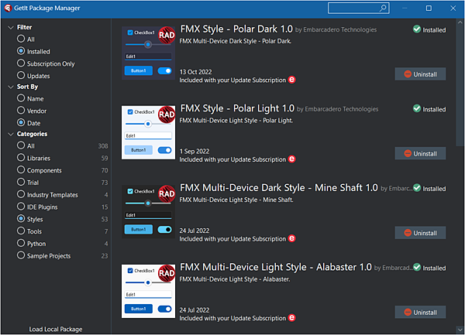This screenshot has height=335, width=465.
Task: Collapse the Categories section
Action: (x=11, y=135)
